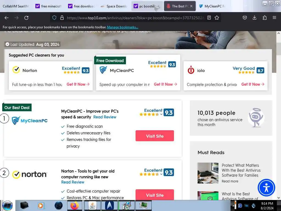
Task: Switch to the CollabVM SearXNG tab
Action: coord(16,6)
